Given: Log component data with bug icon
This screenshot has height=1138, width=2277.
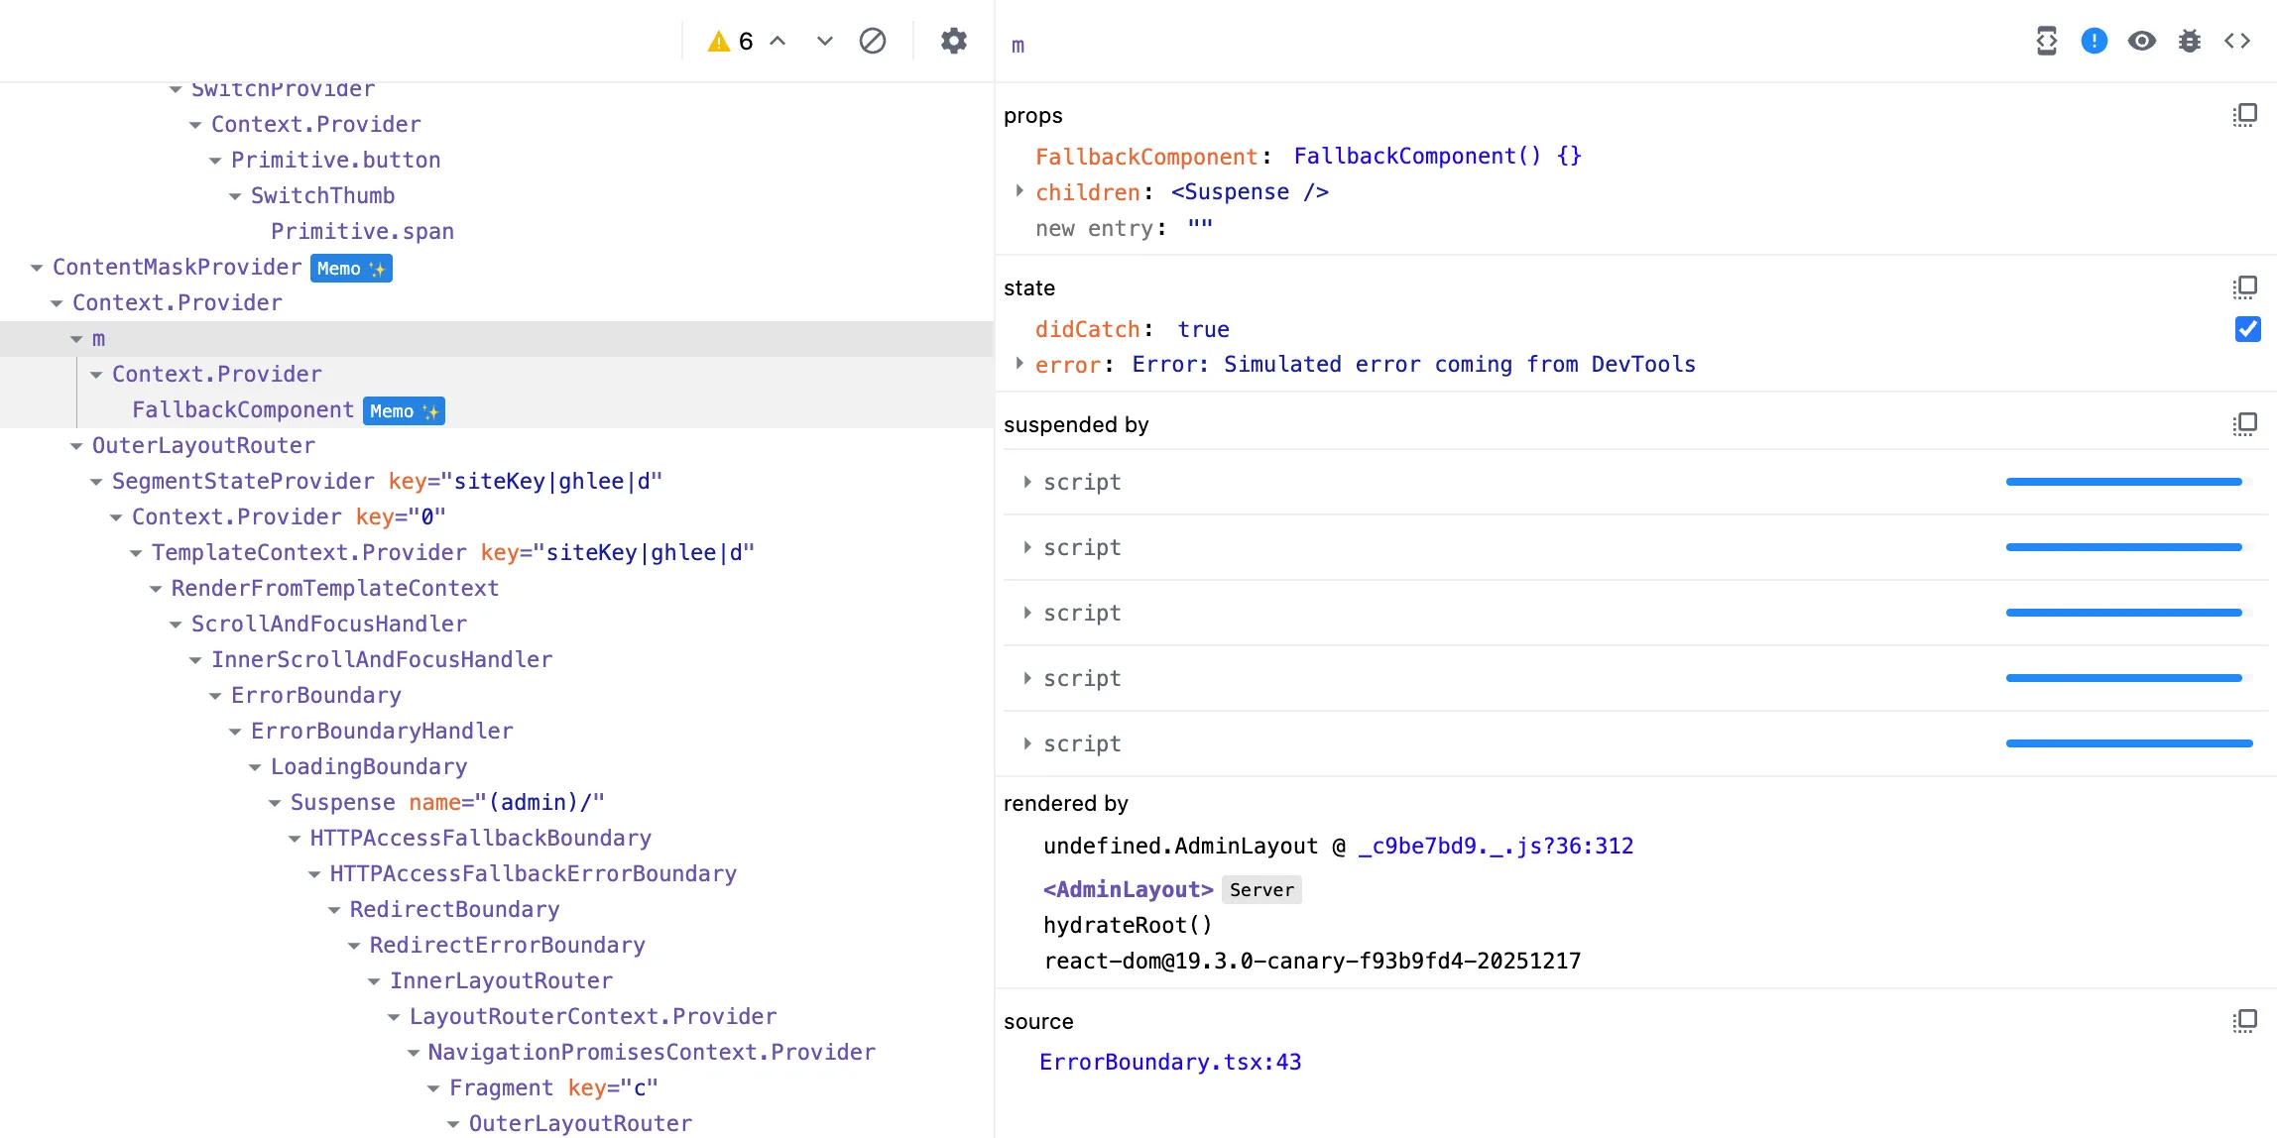Looking at the screenshot, I should (x=2189, y=41).
